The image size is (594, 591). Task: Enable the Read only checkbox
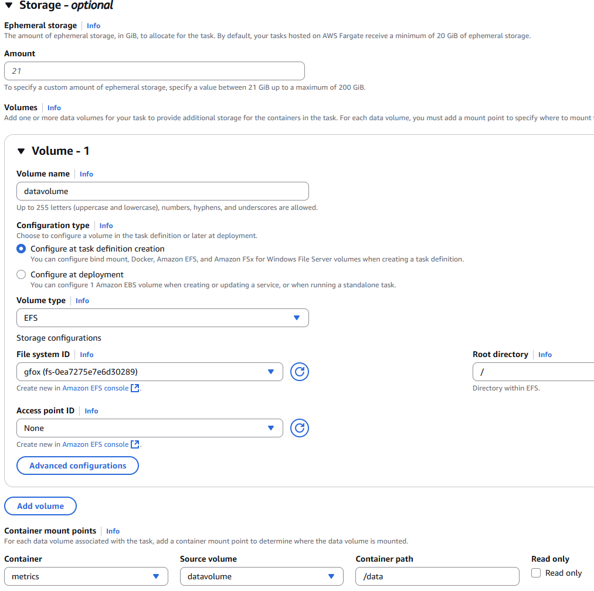(x=536, y=573)
